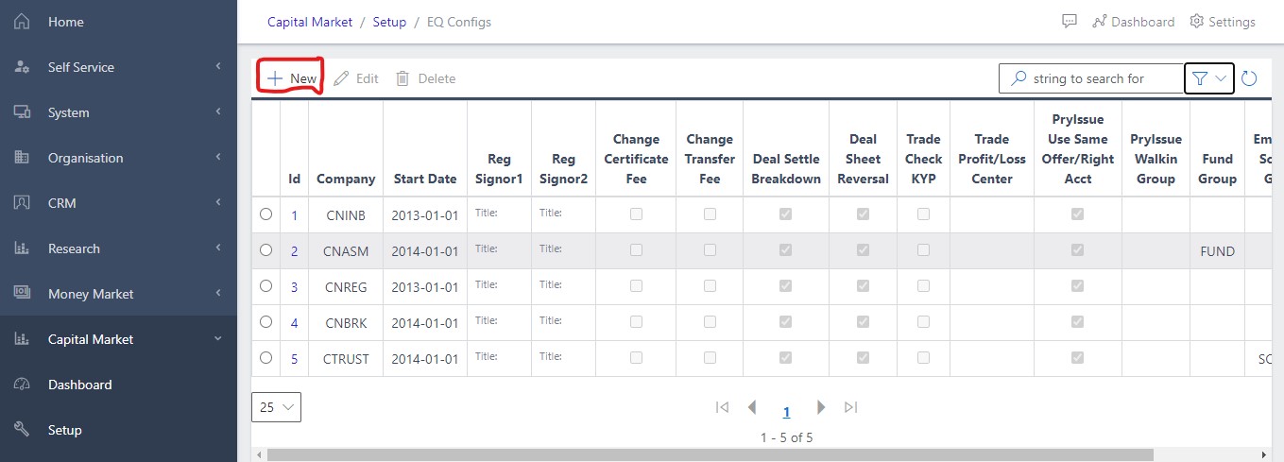Click page number 1 in pagination
1284x462 pixels.
(786, 411)
